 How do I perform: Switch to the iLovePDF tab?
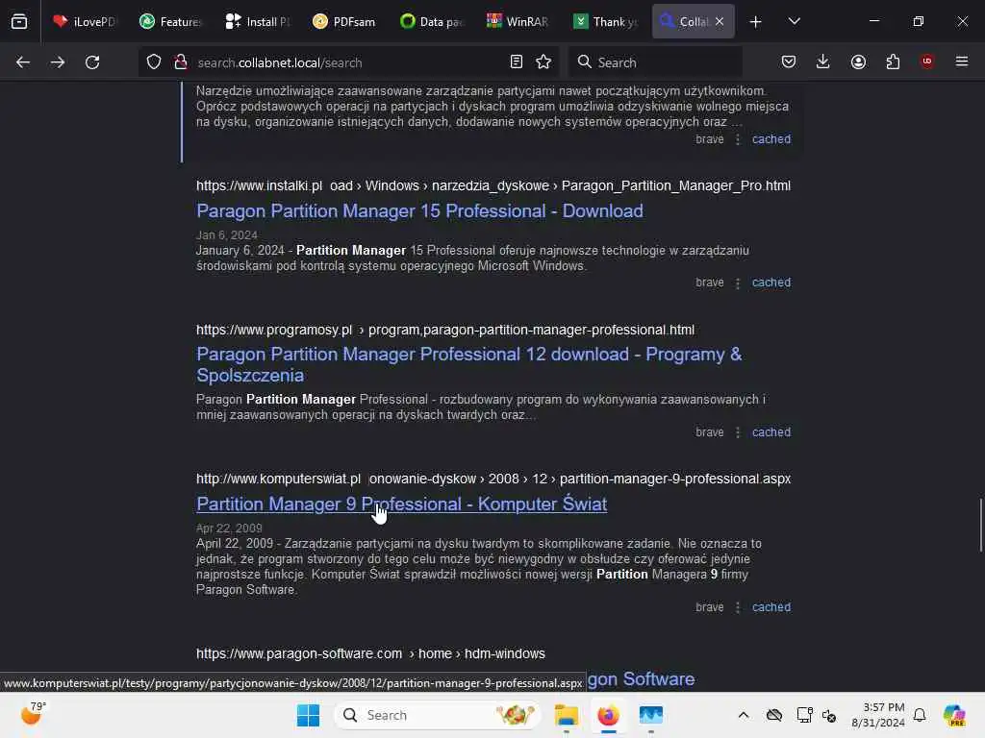85,21
